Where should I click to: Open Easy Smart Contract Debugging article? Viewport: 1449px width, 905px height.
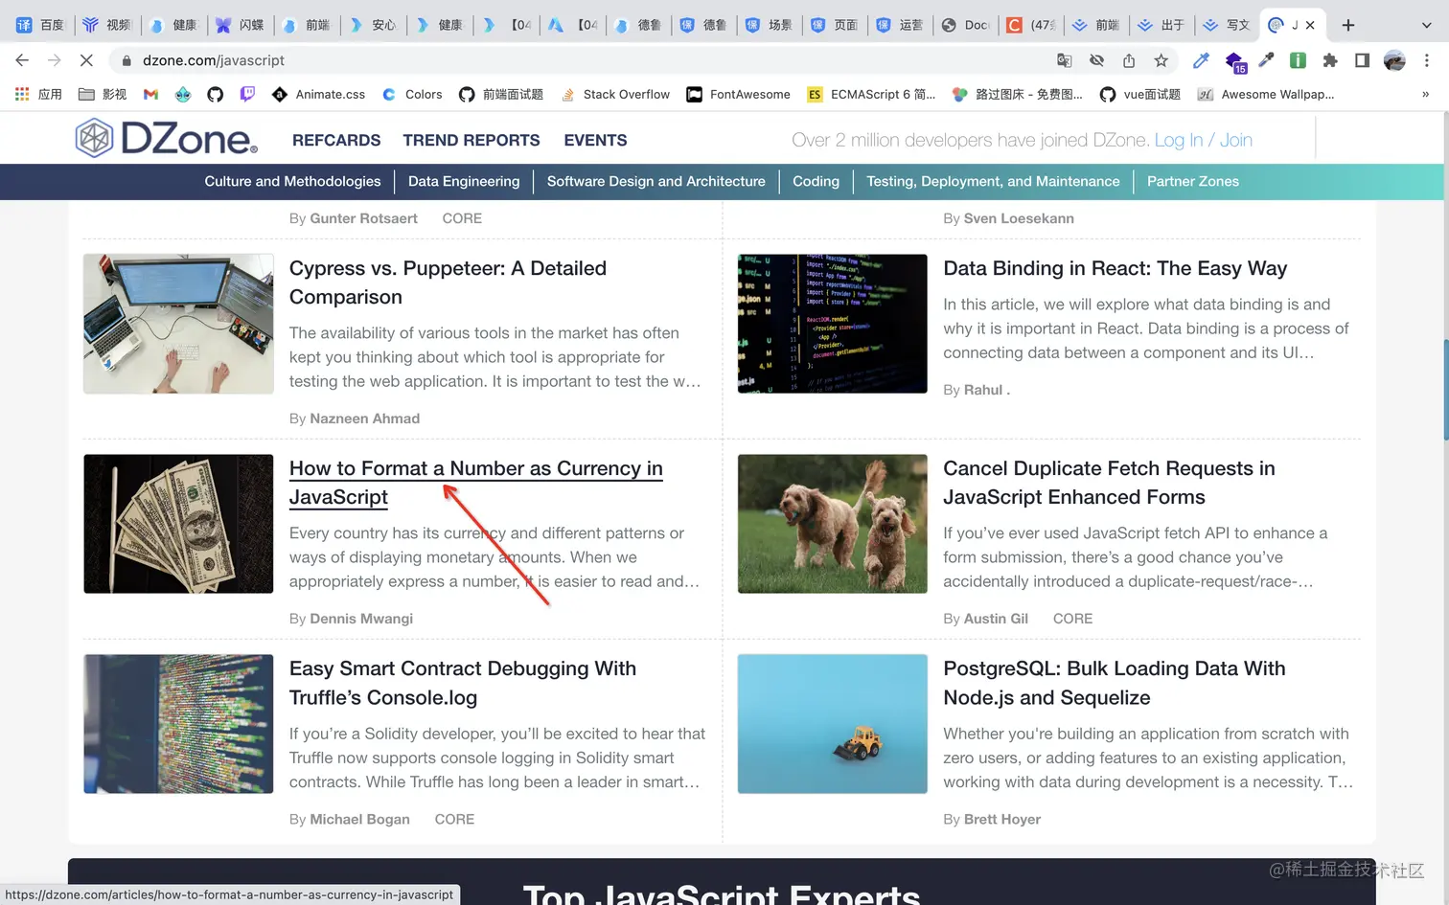463,683
